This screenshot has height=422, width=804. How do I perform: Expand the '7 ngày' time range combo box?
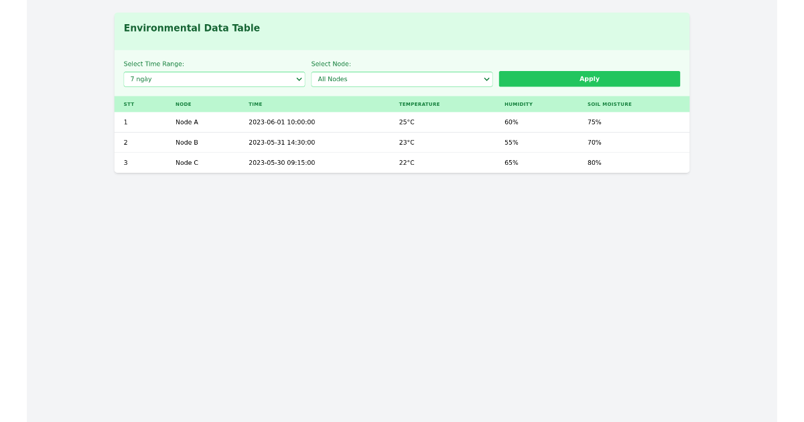[300, 78]
